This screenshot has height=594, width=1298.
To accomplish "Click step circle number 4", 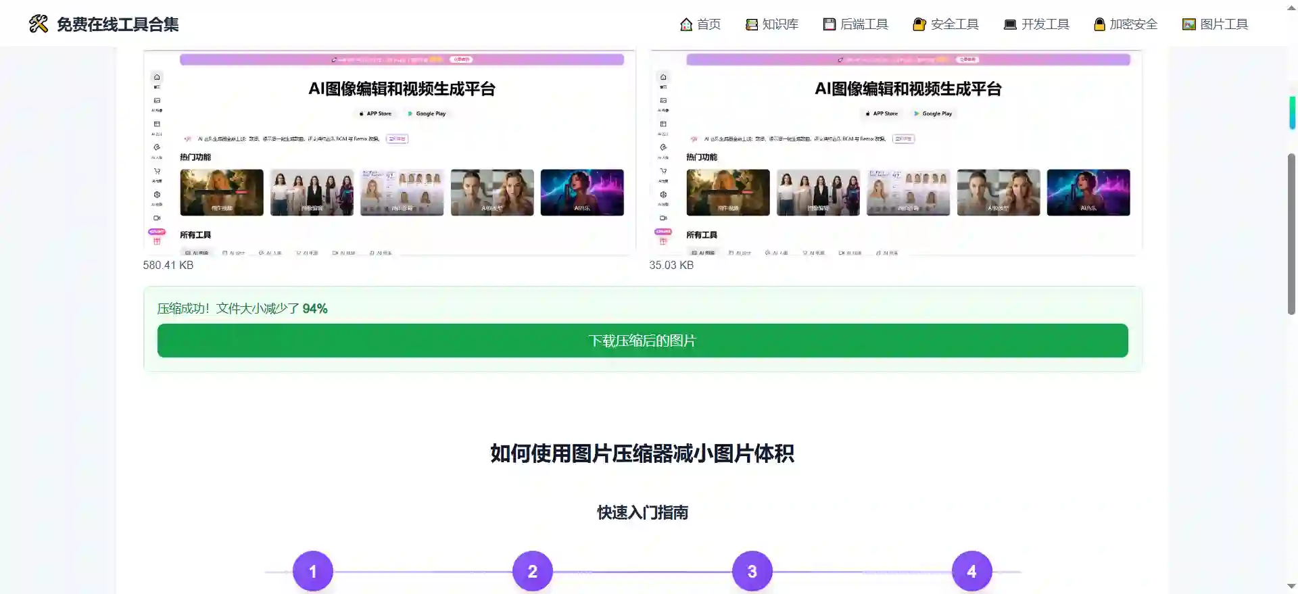I will pyautogui.click(x=972, y=571).
